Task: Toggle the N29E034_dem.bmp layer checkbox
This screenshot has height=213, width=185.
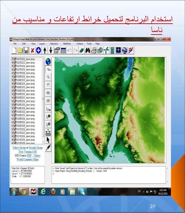Action: click(x=13, y=101)
